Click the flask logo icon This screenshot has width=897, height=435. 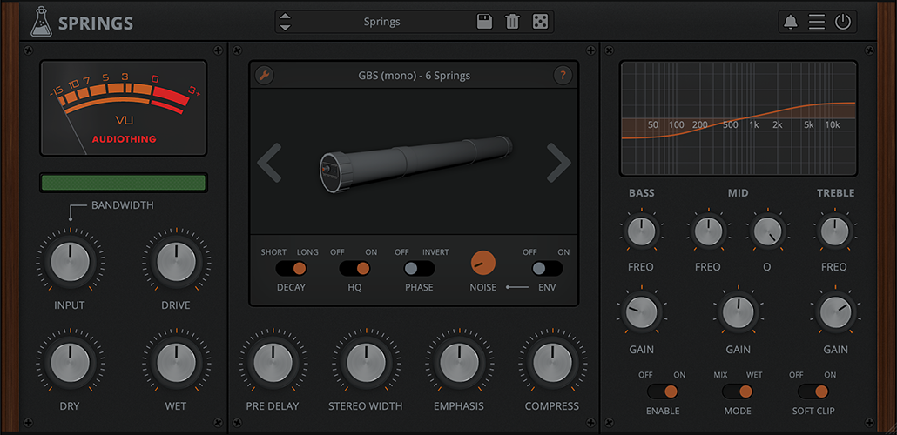41,23
